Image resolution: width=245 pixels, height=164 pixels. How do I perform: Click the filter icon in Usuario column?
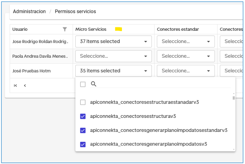click(65, 29)
